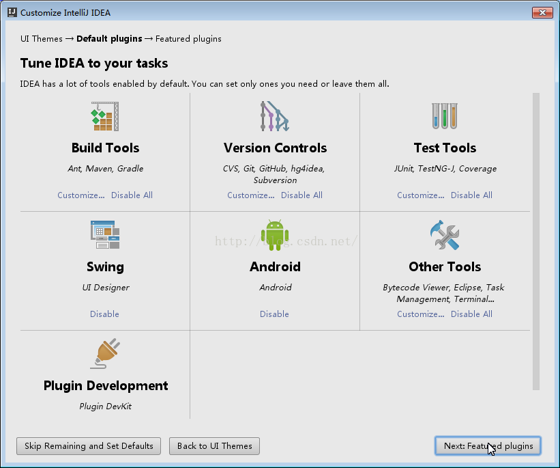Proceed to Next: Featured plugins
560x468 pixels.
[x=488, y=446]
